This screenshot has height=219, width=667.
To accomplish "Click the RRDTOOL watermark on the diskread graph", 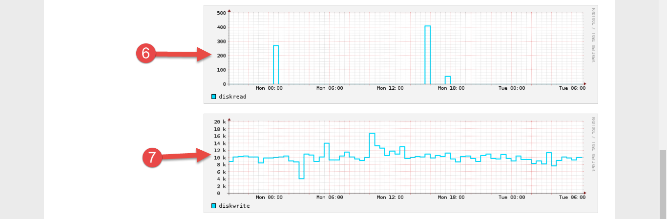I will (x=593, y=35).
